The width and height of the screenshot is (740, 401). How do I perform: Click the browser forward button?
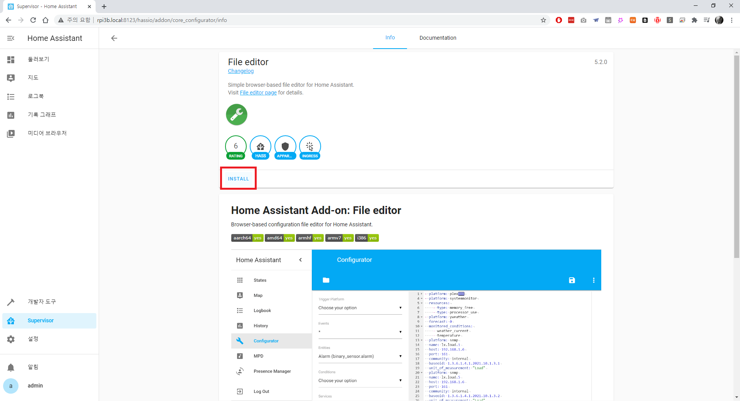pyautogui.click(x=21, y=20)
